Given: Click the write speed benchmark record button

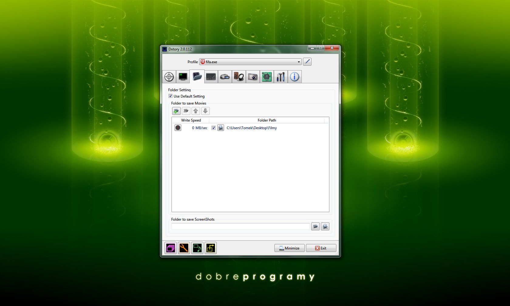Looking at the screenshot, I should pyautogui.click(x=178, y=128).
